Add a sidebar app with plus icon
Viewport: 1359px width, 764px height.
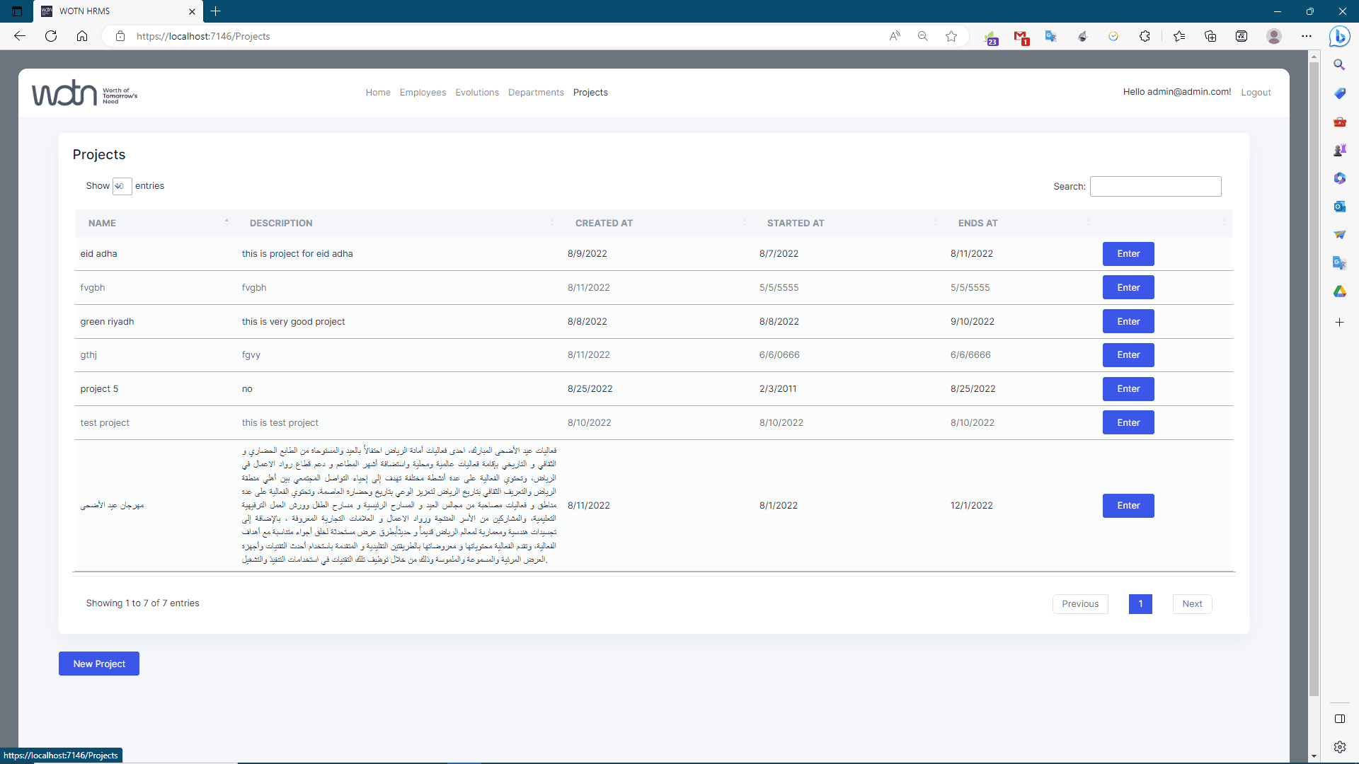pyautogui.click(x=1339, y=323)
